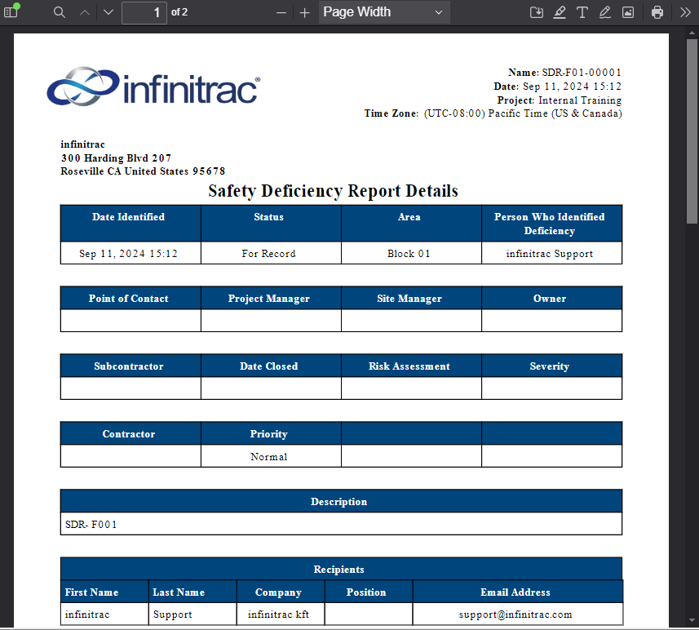The image size is (699, 630).
Task: Select the add text tool
Action: point(582,12)
